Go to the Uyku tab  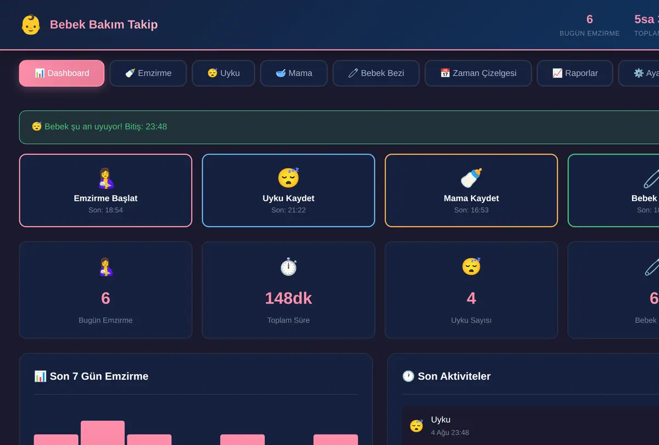point(224,73)
